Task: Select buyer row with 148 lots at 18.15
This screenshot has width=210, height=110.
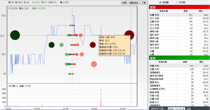Action: click(179, 22)
